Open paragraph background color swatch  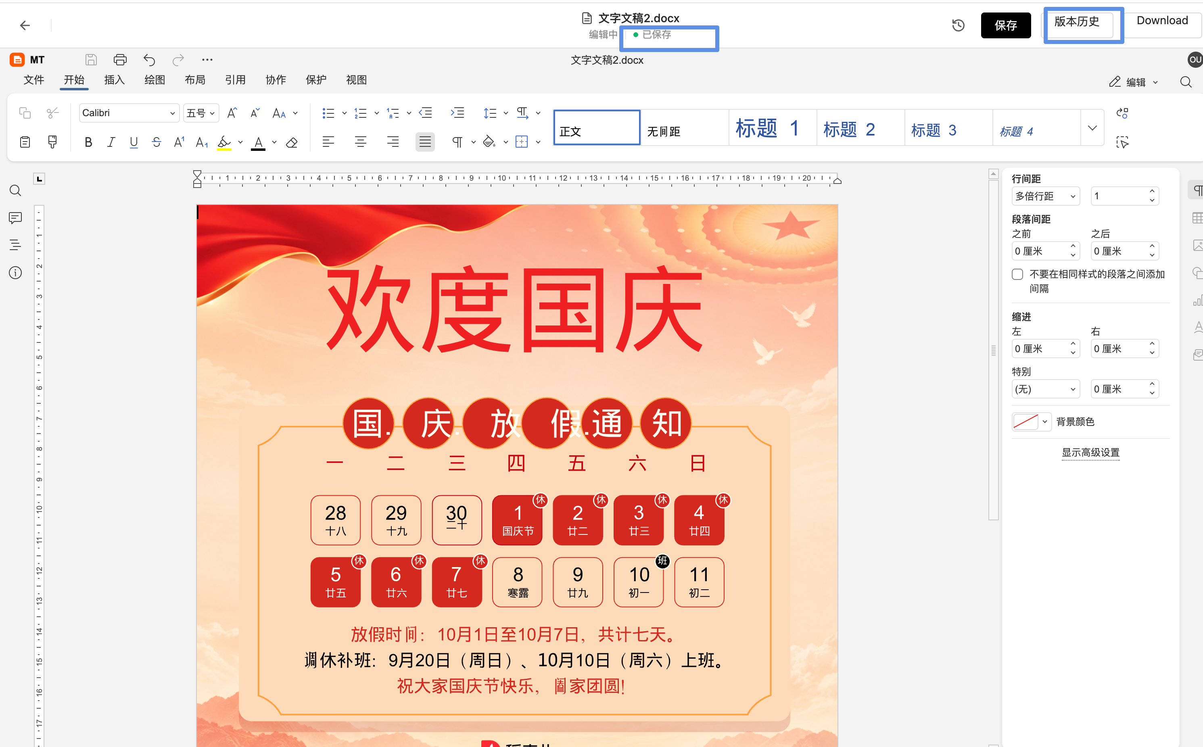[x=1031, y=422]
